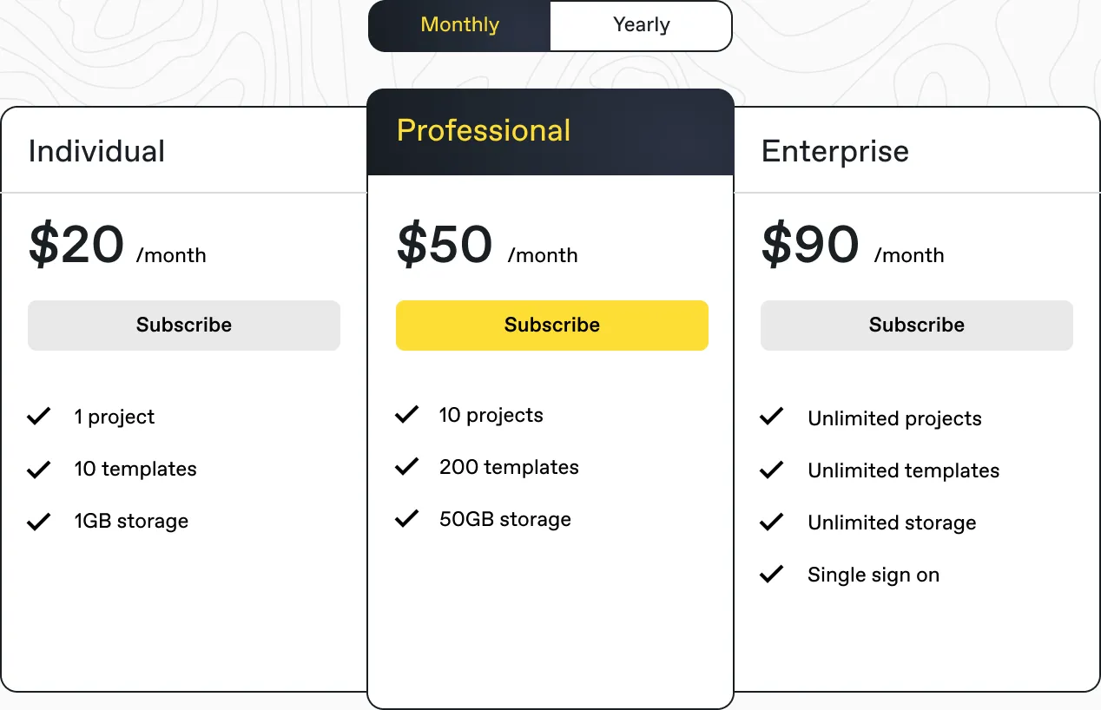This screenshot has width=1101, height=710.
Task: Click checkmark icon next to Single sign on
Action: (x=772, y=575)
